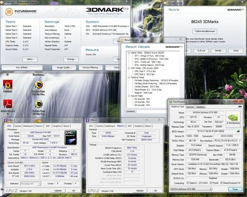Click the CPU-Z title icon in the CPU tab window

[x=6, y=120]
